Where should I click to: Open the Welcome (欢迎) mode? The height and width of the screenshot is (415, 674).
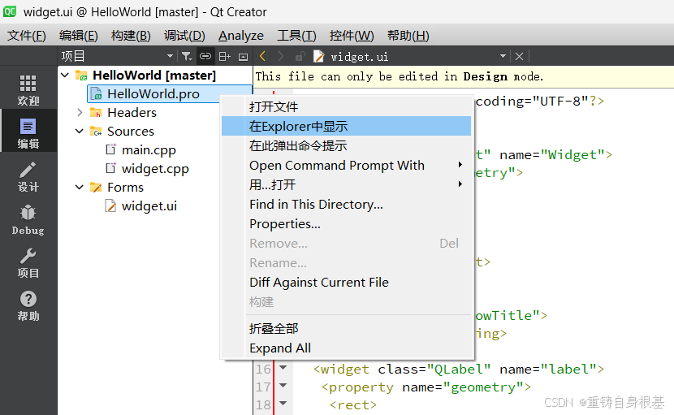(x=28, y=90)
